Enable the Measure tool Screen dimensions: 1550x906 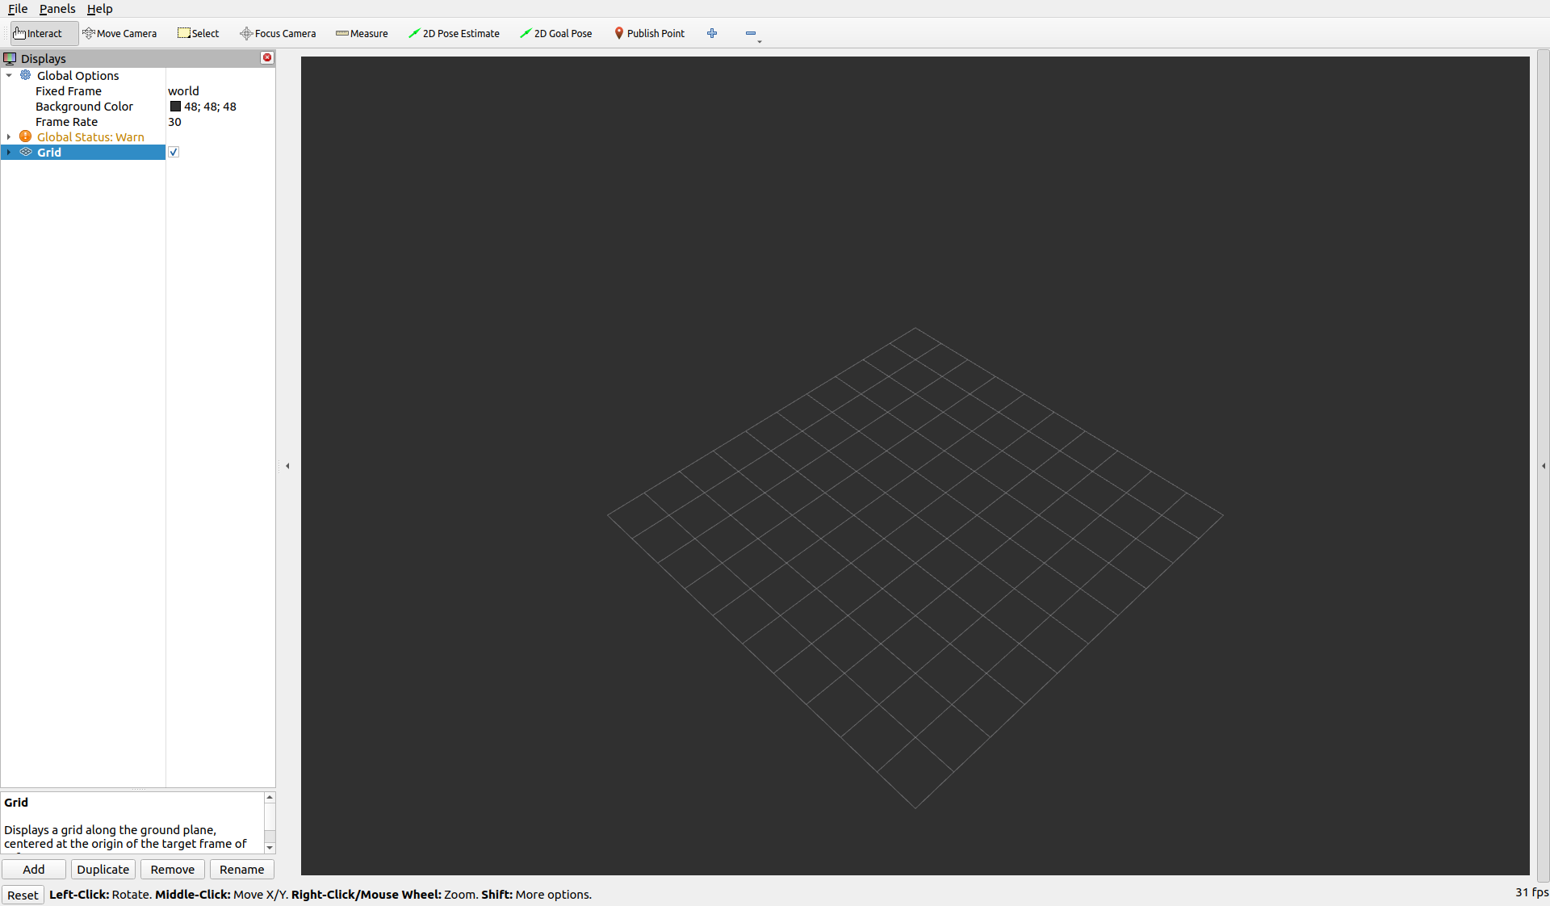coord(362,33)
